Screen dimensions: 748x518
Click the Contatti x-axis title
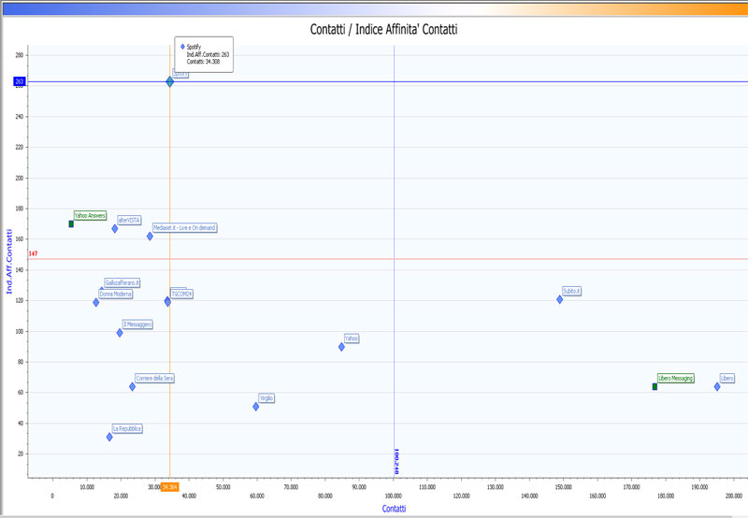(394, 508)
